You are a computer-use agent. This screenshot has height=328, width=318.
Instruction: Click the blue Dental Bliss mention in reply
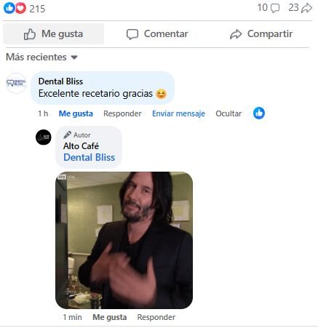(x=89, y=157)
